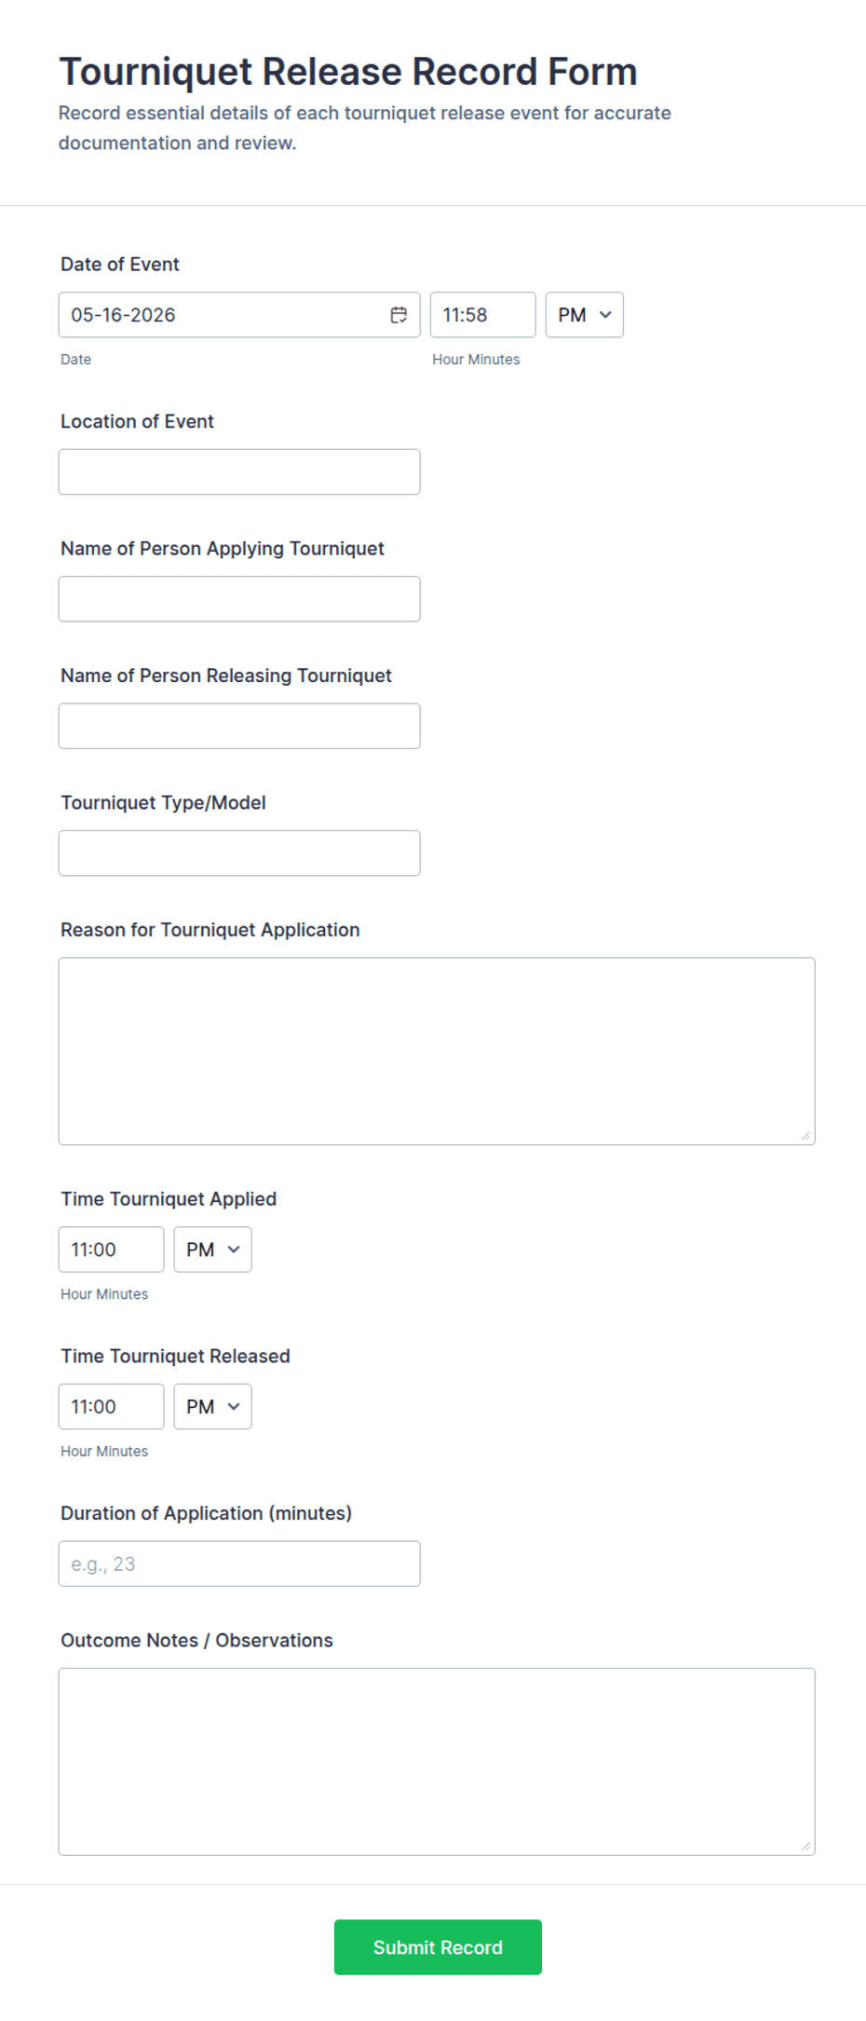
Task: Click the Location of Event field
Action: (x=239, y=471)
